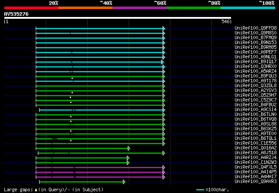Click the cyan ~100% identity color segment

pyautogui.click(x=248, y=8)
